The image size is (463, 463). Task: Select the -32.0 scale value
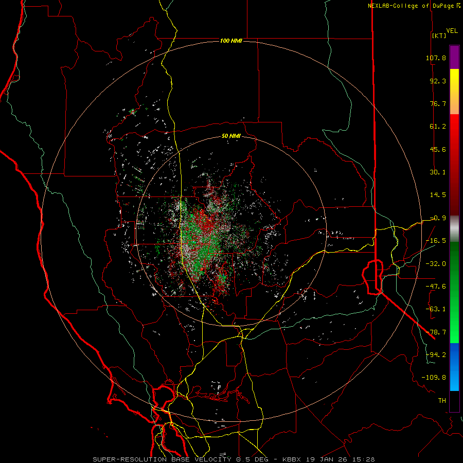coord(436,263)
